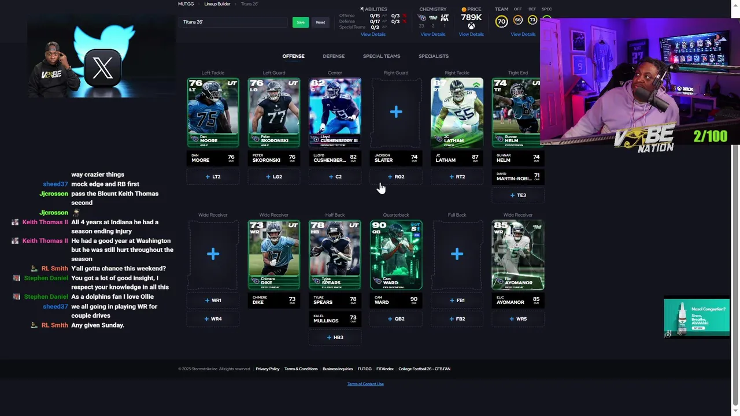Viewport: 740px width, 416px height.
Task: Add player to RG2 slot
Action: (x=396, y=177)
